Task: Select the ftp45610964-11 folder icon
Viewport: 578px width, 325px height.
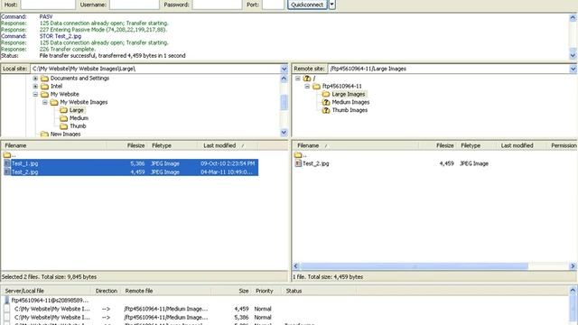Action: [x=316, y=87]
